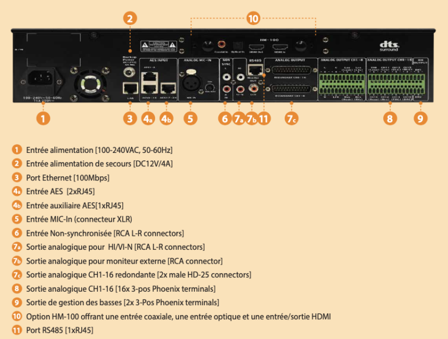Click the Coaxial In RCA jack on HM-100
The image size is (448, 339).
coord(221,44)
